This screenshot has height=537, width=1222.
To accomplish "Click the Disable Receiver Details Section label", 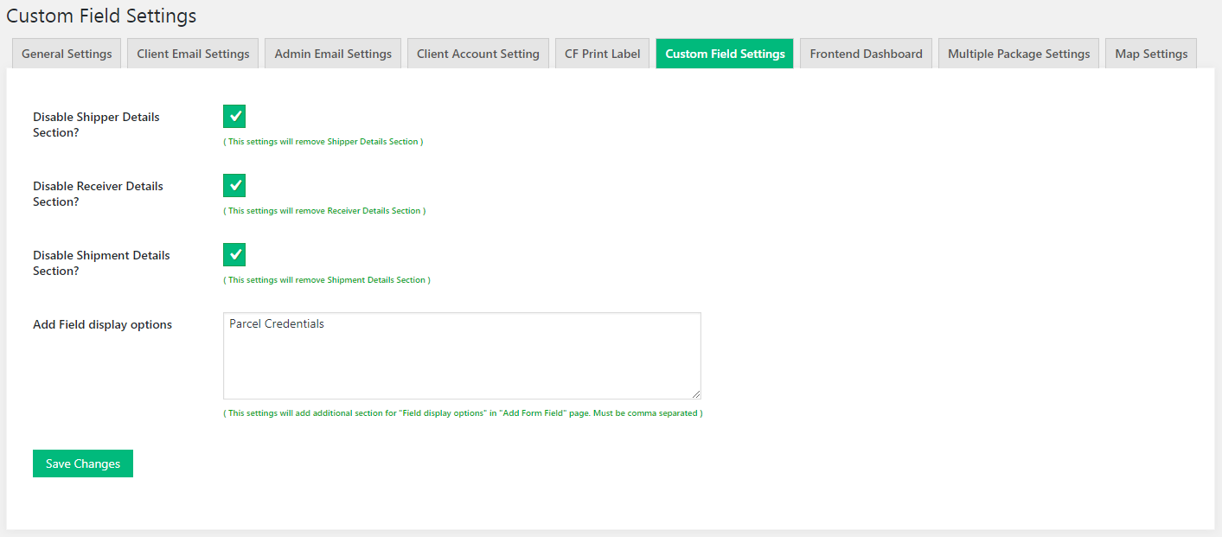I will click(x=98, y=194).
